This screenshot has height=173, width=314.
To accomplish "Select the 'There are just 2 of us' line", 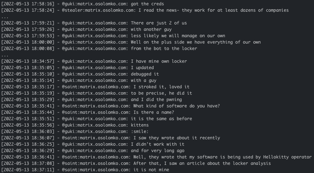I will [x=159, y=23].
